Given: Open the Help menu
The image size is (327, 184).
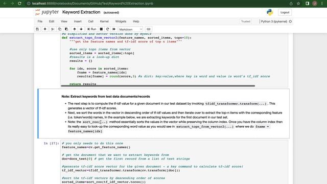Looking at the screenshot, I should click(136, 21).
